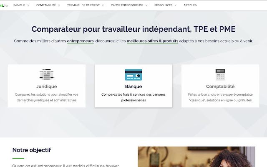The width and height of the screenshot is (267, 167).
Task: Expand the Ressources menu chevron
Action: coord(176,5)
